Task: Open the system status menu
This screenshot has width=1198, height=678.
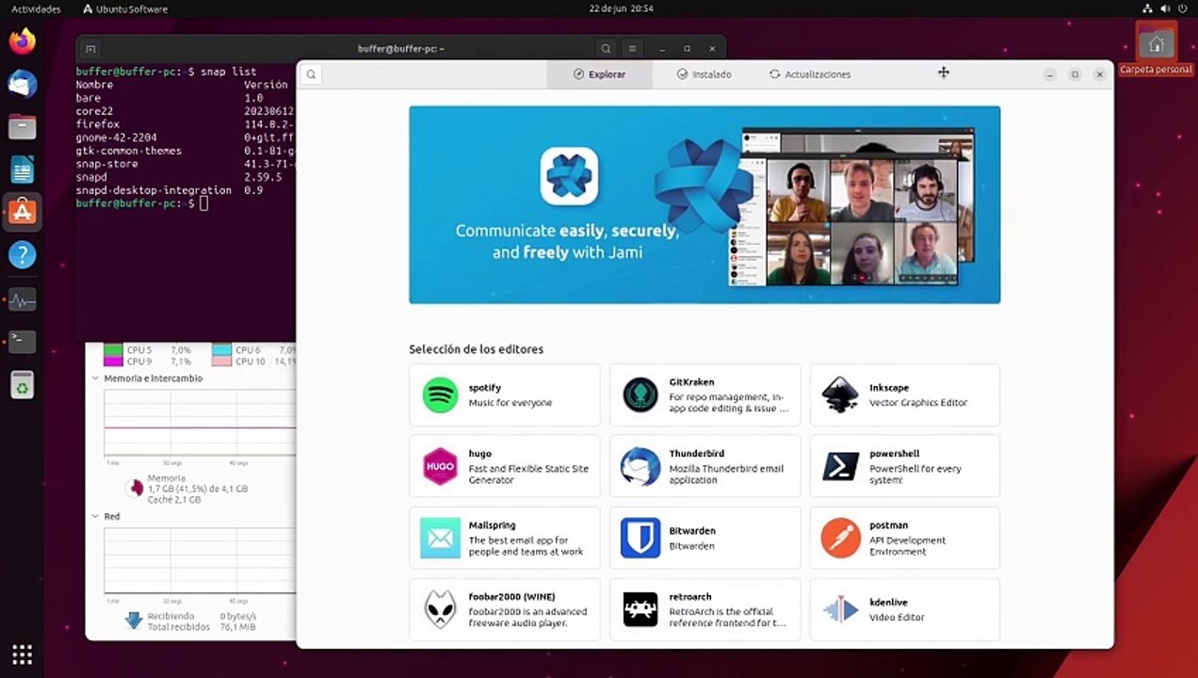Action: pos(1165,8)
